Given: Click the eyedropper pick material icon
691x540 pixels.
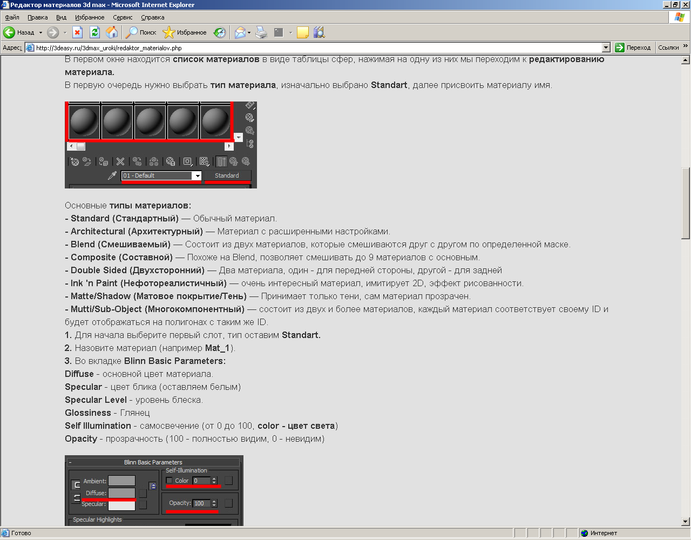Looking at the screenshot, I should pyautogui.click(x=112, y=175).
